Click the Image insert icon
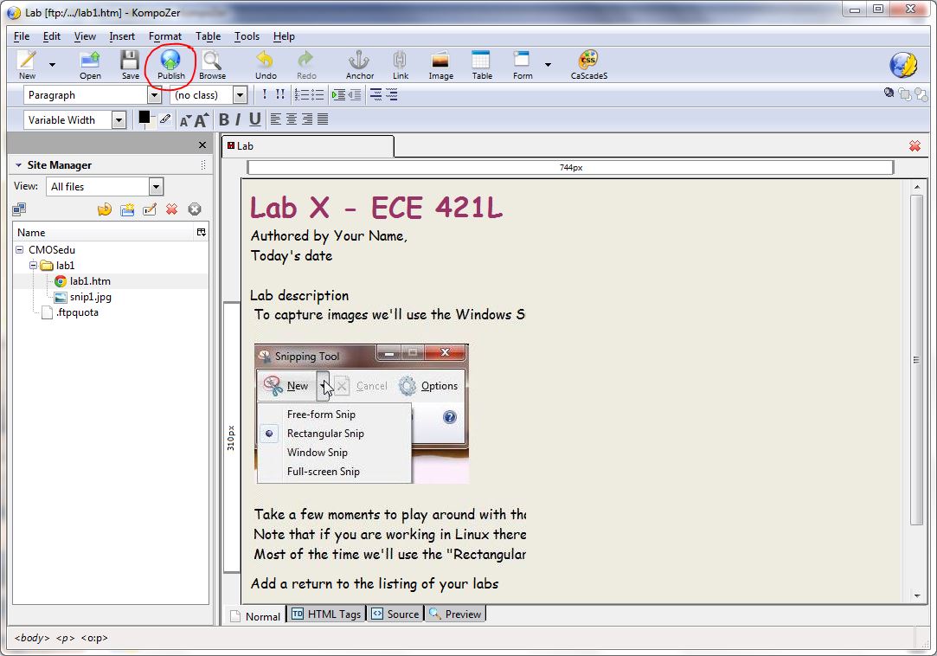The image size is (937, 656). pyautogui.click(x=440, y=62)
